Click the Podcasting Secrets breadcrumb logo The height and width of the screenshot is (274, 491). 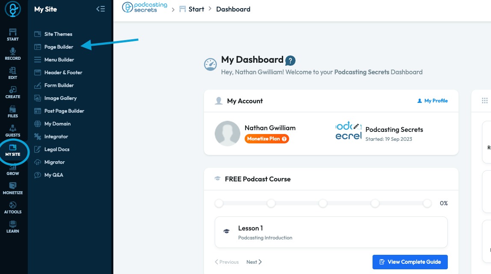click(145, 8)
